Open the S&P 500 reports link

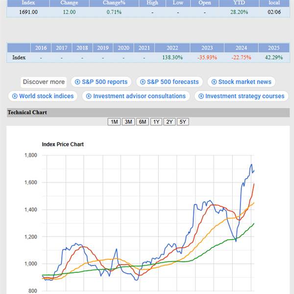pos(101,82)
